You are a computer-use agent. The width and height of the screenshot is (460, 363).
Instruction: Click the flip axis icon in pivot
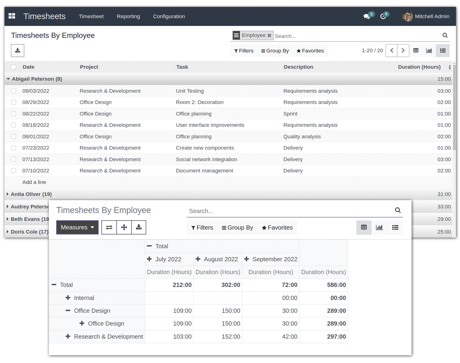click(x=109, y=227)
